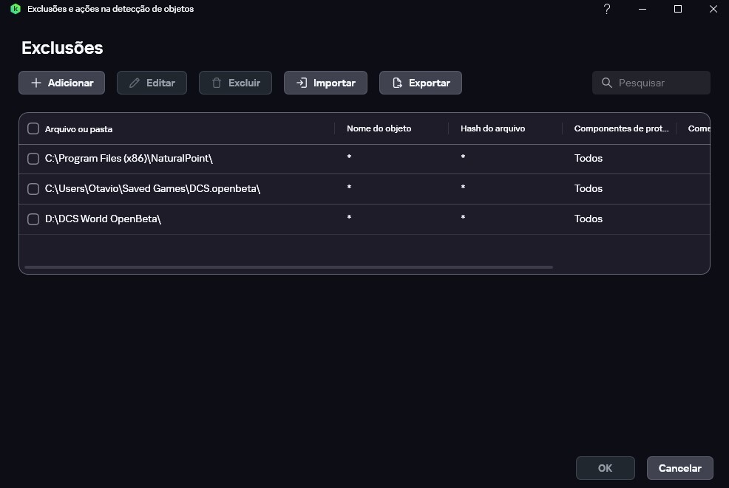Click the Kaspersky logo in title bar
This screenshot has height=488, width=729.
[x=16, y=9]
